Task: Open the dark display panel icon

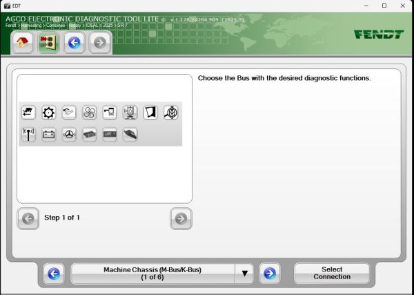Action: pos(110,135)
